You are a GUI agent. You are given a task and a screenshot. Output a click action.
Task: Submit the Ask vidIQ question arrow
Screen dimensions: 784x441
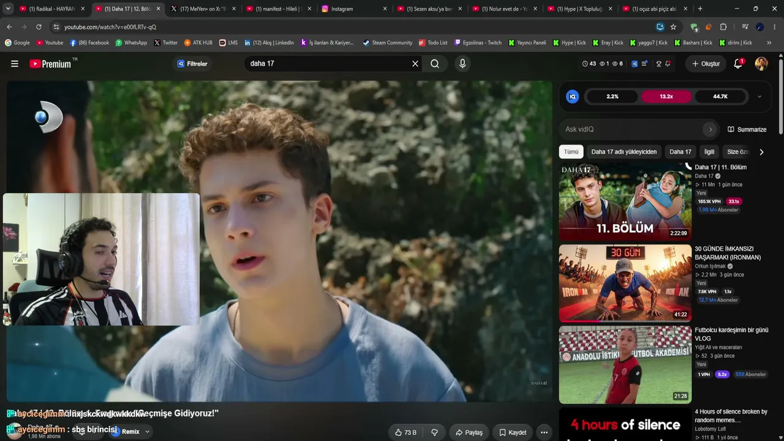pos(710,129)
